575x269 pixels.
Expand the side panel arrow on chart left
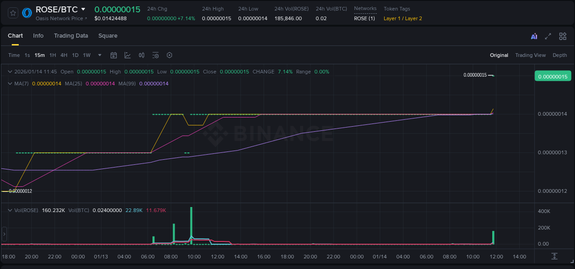pos(4,234)
